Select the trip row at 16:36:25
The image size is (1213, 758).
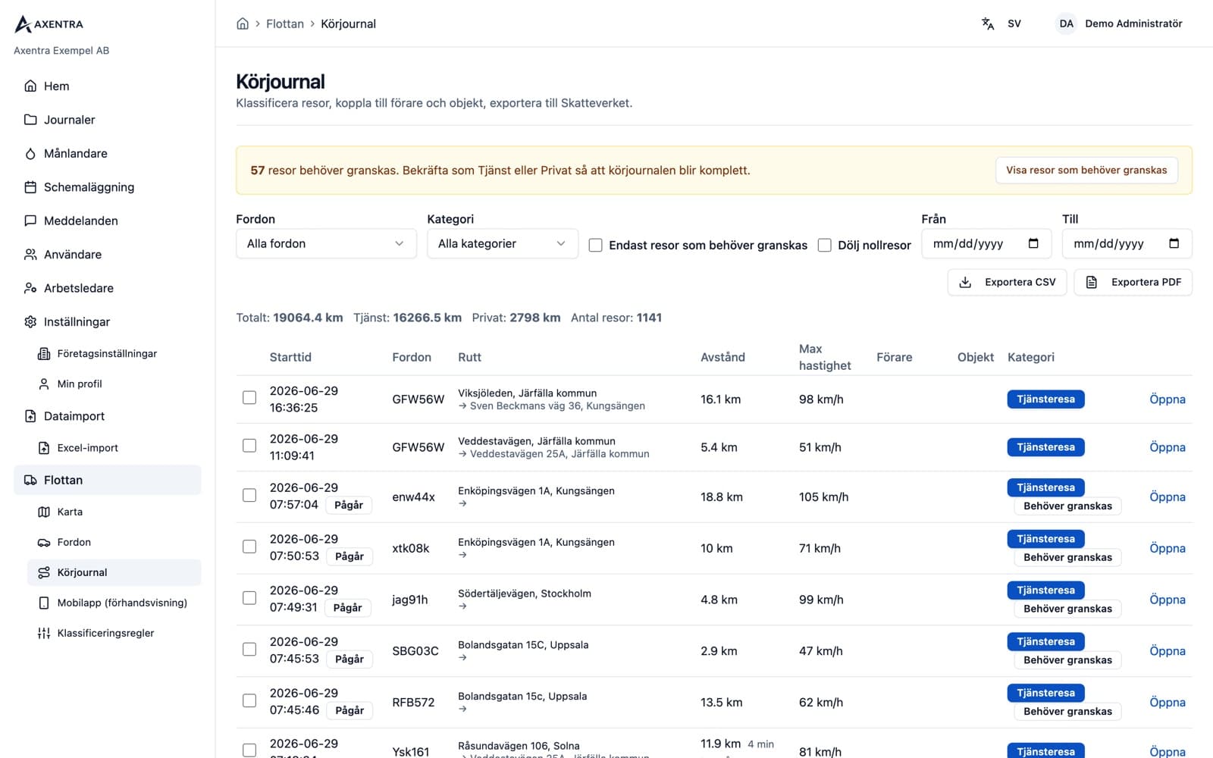coord(249,397)
